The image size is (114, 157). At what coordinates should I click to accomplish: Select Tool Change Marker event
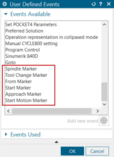pyautogui.click(x=26, y=75)
